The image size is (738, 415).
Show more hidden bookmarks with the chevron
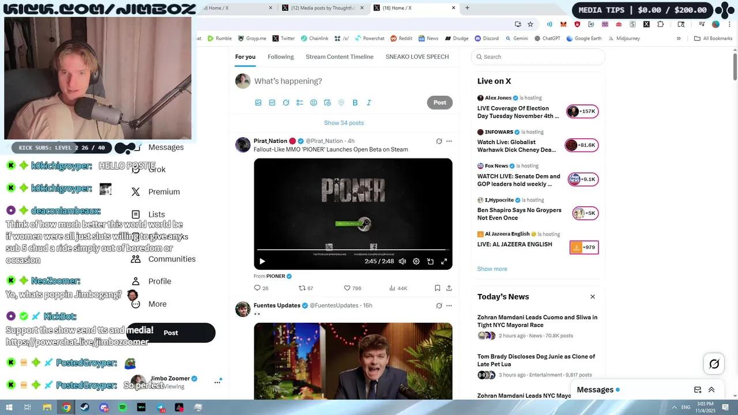[x=679, y=39]
